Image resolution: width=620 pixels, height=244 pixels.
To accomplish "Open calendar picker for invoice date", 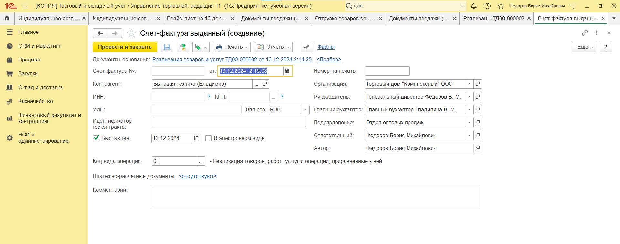I will [x=287, y=71].
